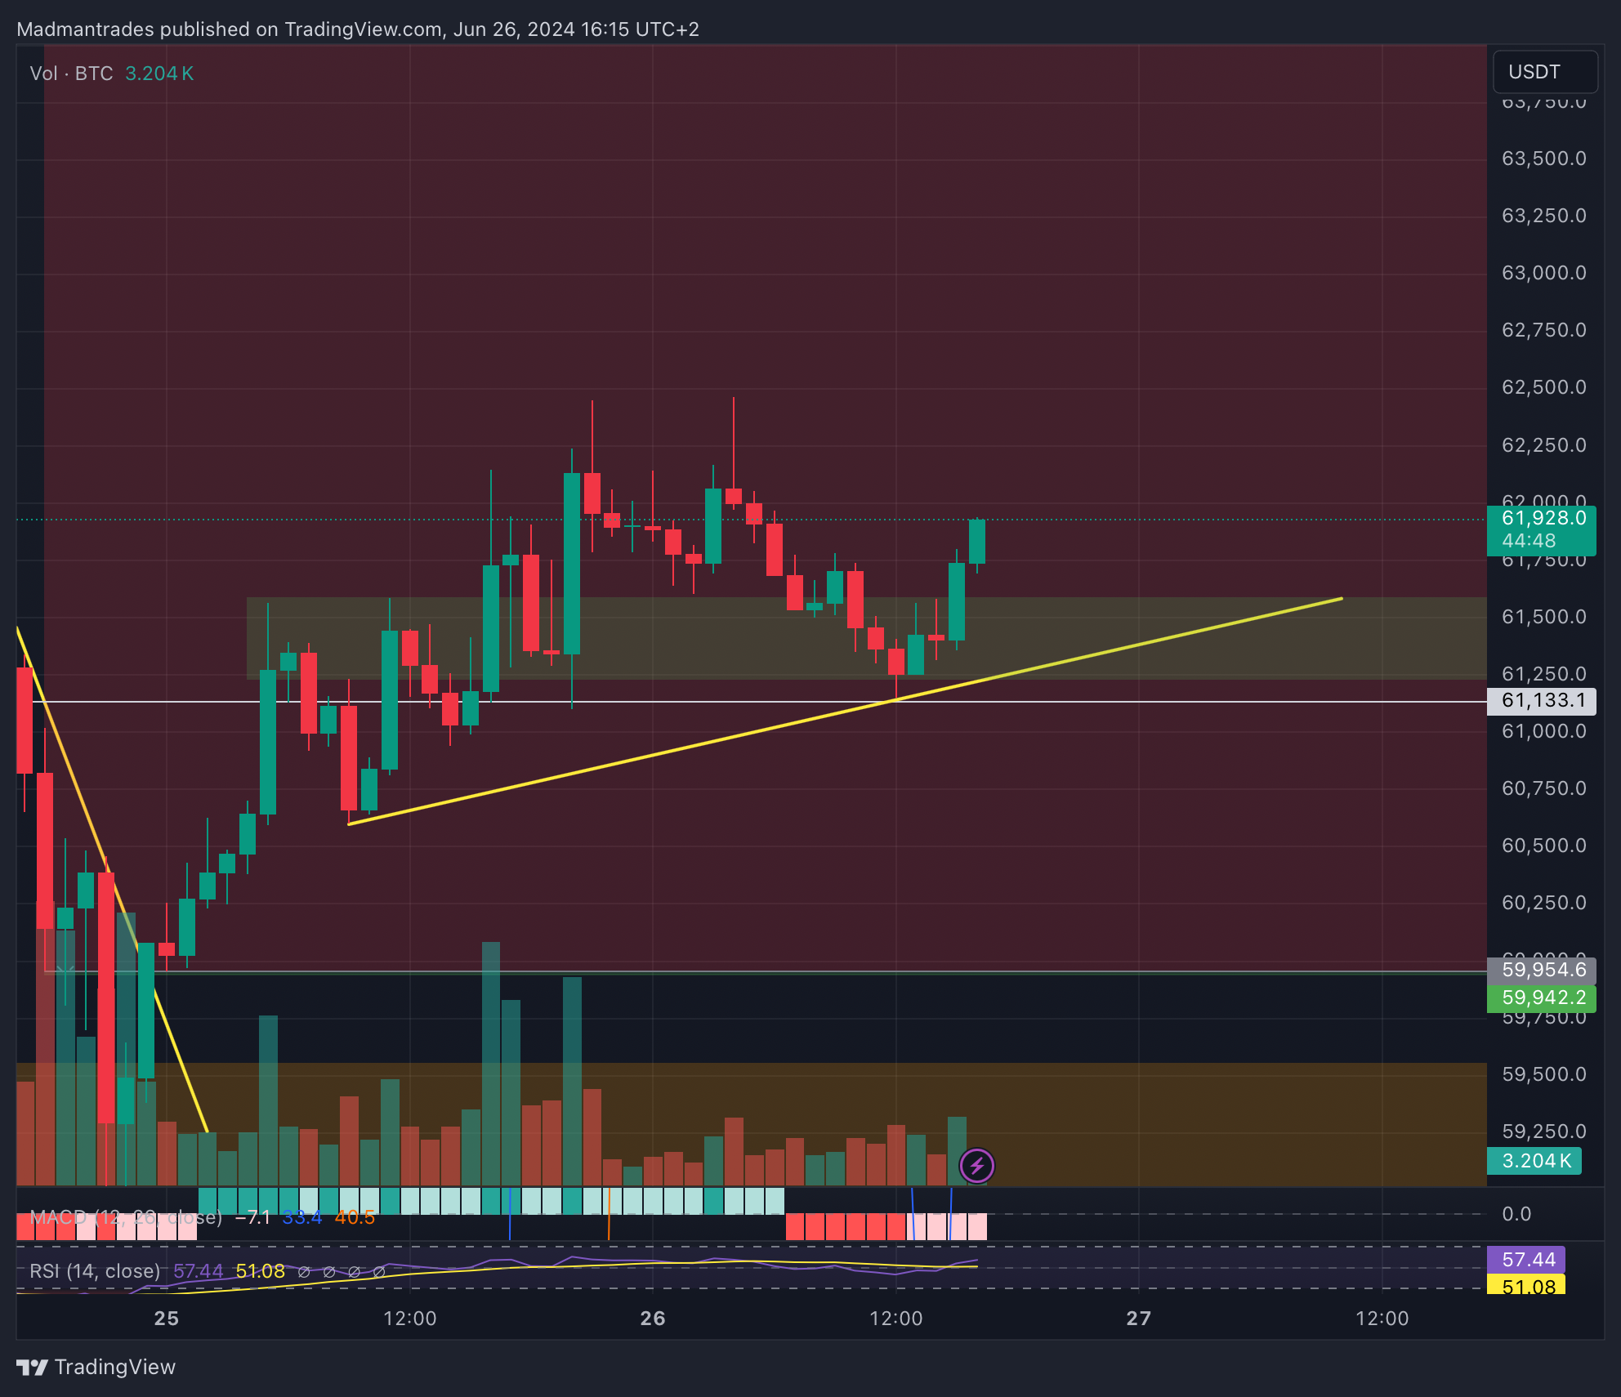This screenshot has height=1397, width=1621.
Task: Click the green price label 59,942.2
Action: (x=1542, y=998)
